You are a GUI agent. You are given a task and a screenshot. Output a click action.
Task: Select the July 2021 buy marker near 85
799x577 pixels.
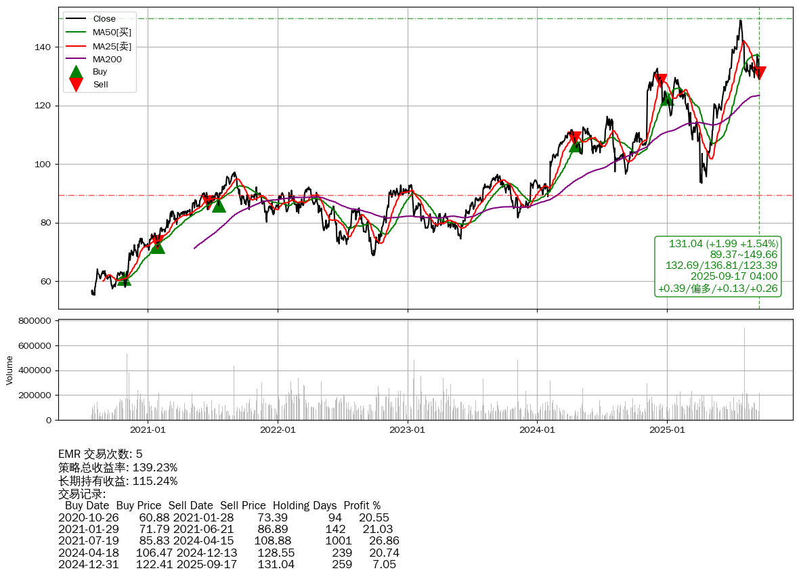(x=219, y=205)
